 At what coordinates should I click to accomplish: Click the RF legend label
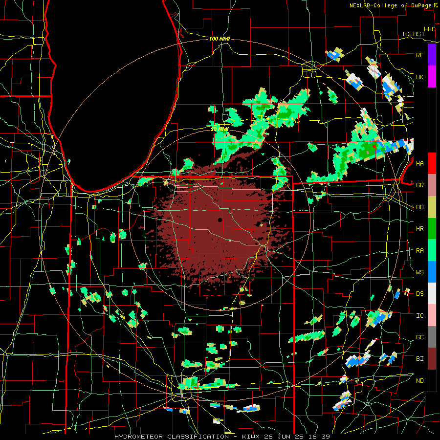point(419,55)
